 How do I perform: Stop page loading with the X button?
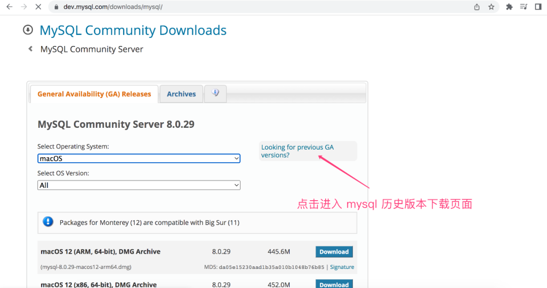coord(38,7)
